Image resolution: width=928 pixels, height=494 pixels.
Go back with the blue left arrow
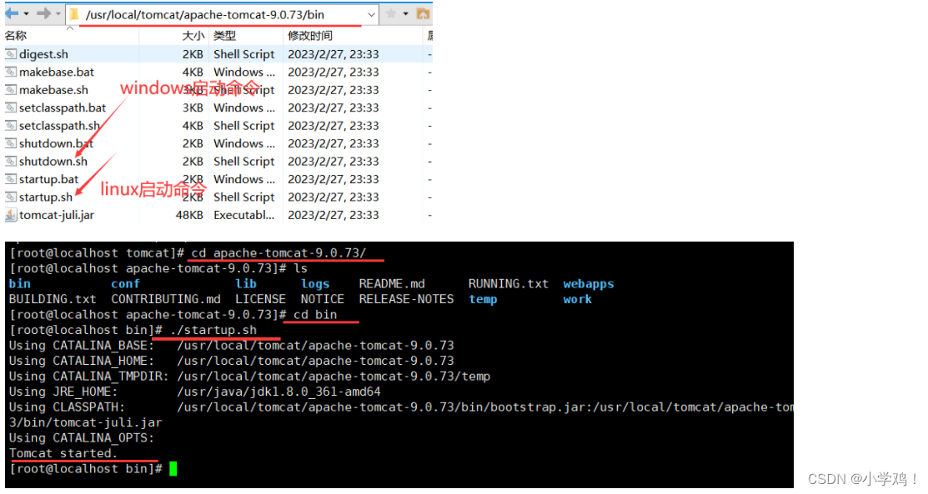pyautogui.click(x=11, y=13)
